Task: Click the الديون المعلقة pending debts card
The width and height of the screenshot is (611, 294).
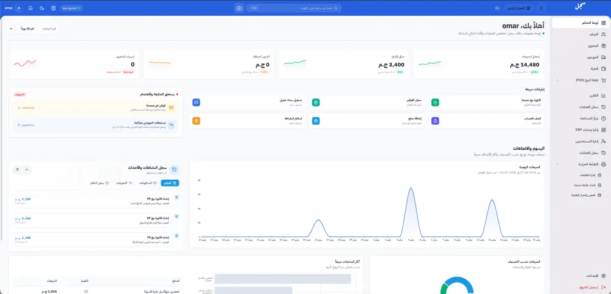Action: (x=209, y=64)
